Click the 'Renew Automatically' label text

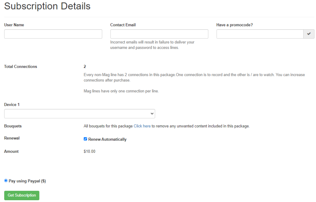point(107,139)
